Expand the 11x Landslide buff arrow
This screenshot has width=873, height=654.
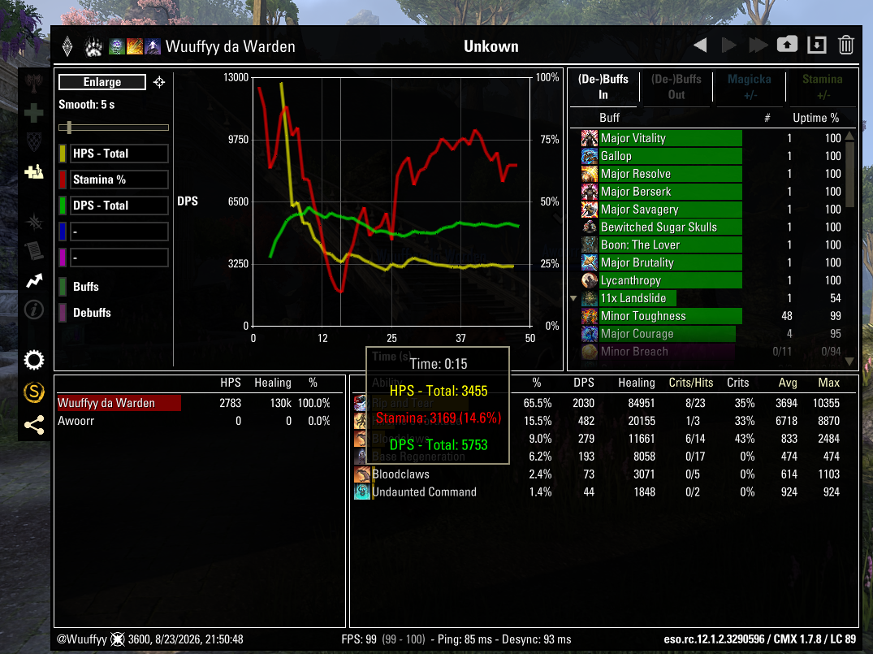coord(573,299)
